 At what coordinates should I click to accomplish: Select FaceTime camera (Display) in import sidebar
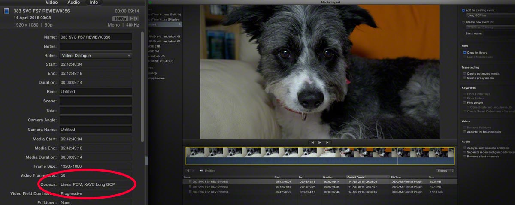point(165,20)
